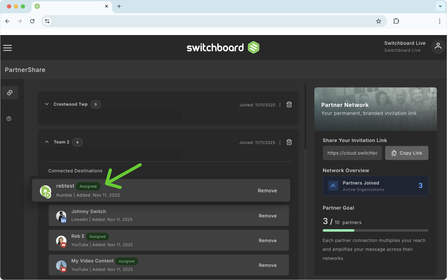Click Assigned badge on My Video Content

pyautogui.click(x=127, y=261)
